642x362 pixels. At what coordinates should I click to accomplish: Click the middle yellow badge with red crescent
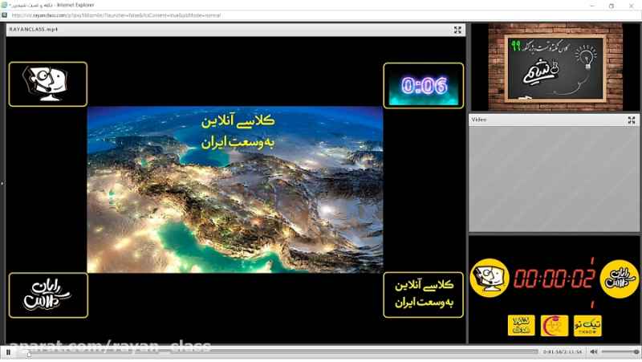tap(555, 326)
